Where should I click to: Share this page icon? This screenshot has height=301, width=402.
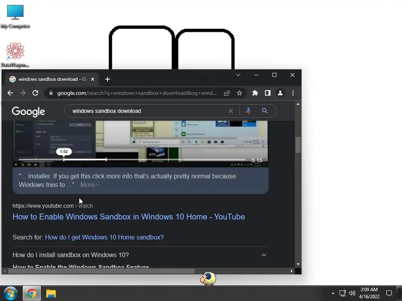pos(227,93)
